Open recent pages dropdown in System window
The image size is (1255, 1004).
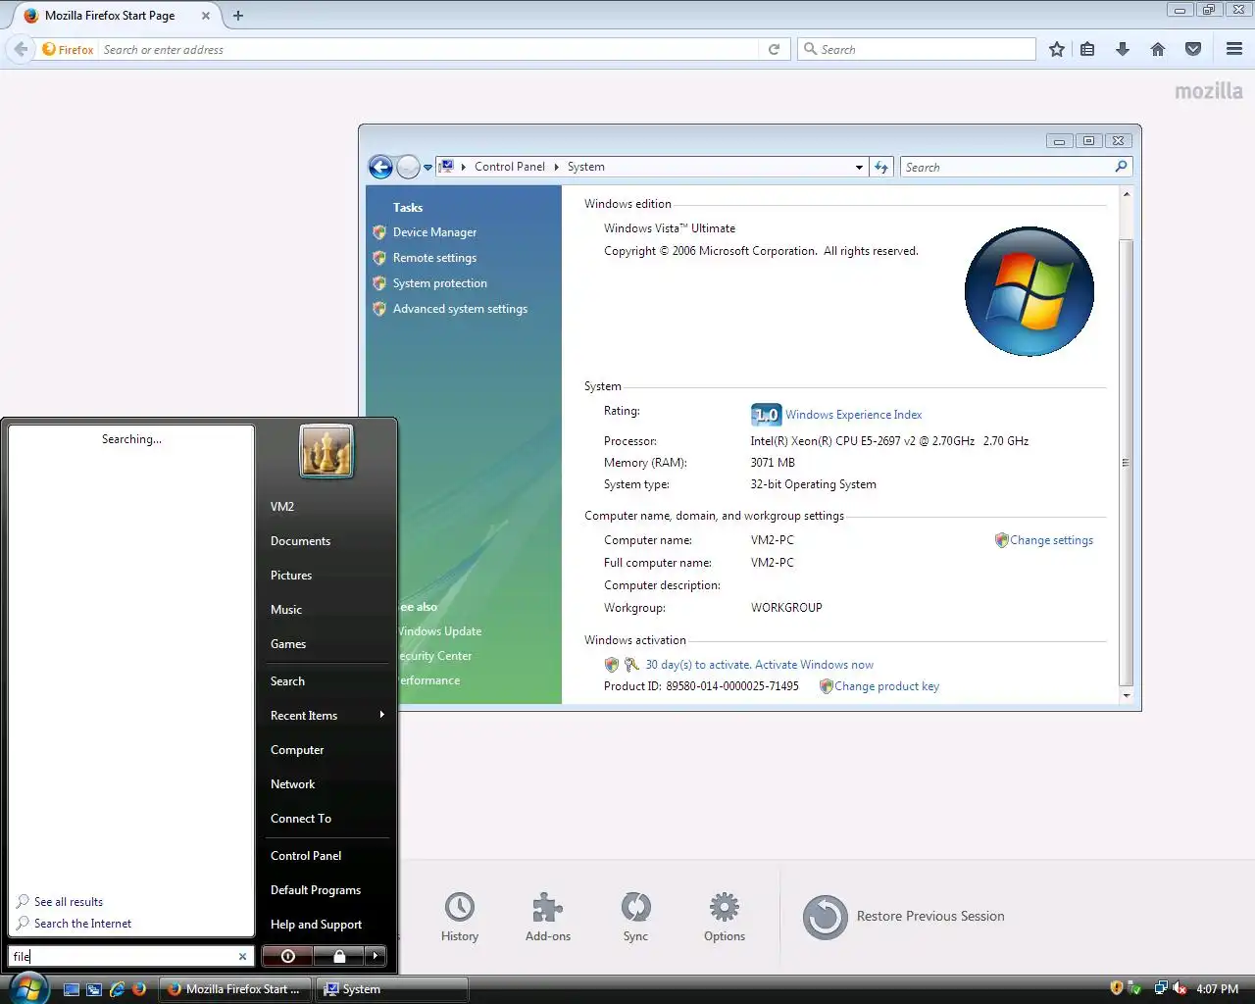(x=427, y=168)
